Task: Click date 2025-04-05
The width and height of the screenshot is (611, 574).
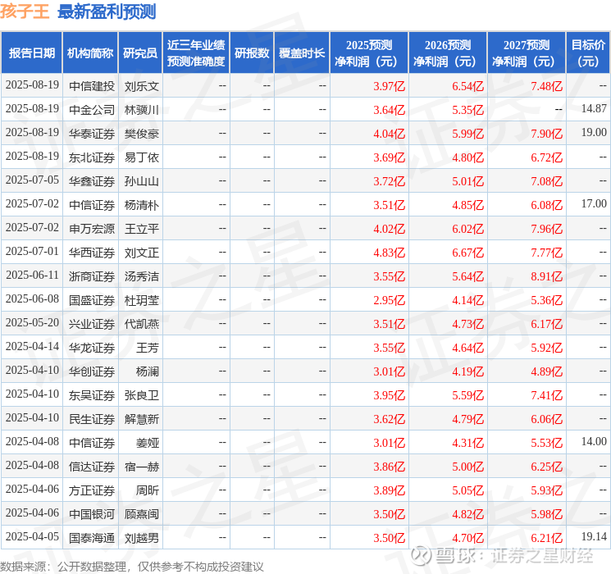Action: tap(32, 536)
